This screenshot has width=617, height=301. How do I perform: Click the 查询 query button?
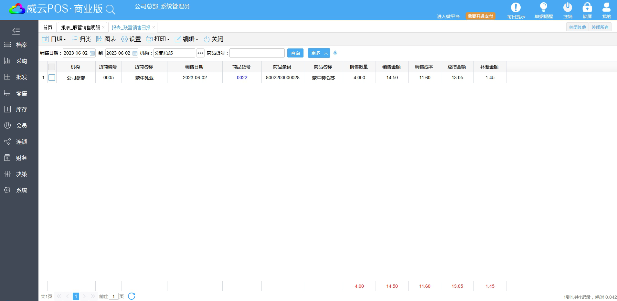(x=295, y=53)
